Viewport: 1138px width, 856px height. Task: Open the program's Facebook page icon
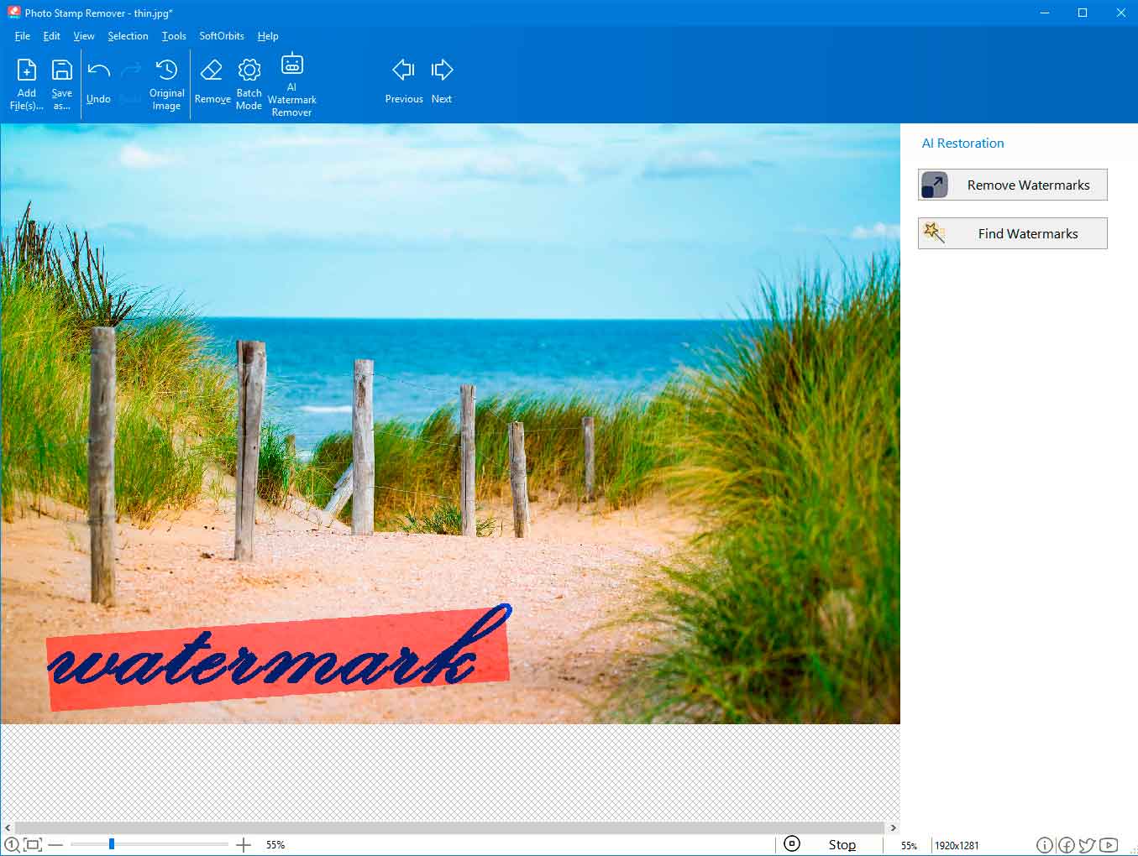coord(1067,845)
